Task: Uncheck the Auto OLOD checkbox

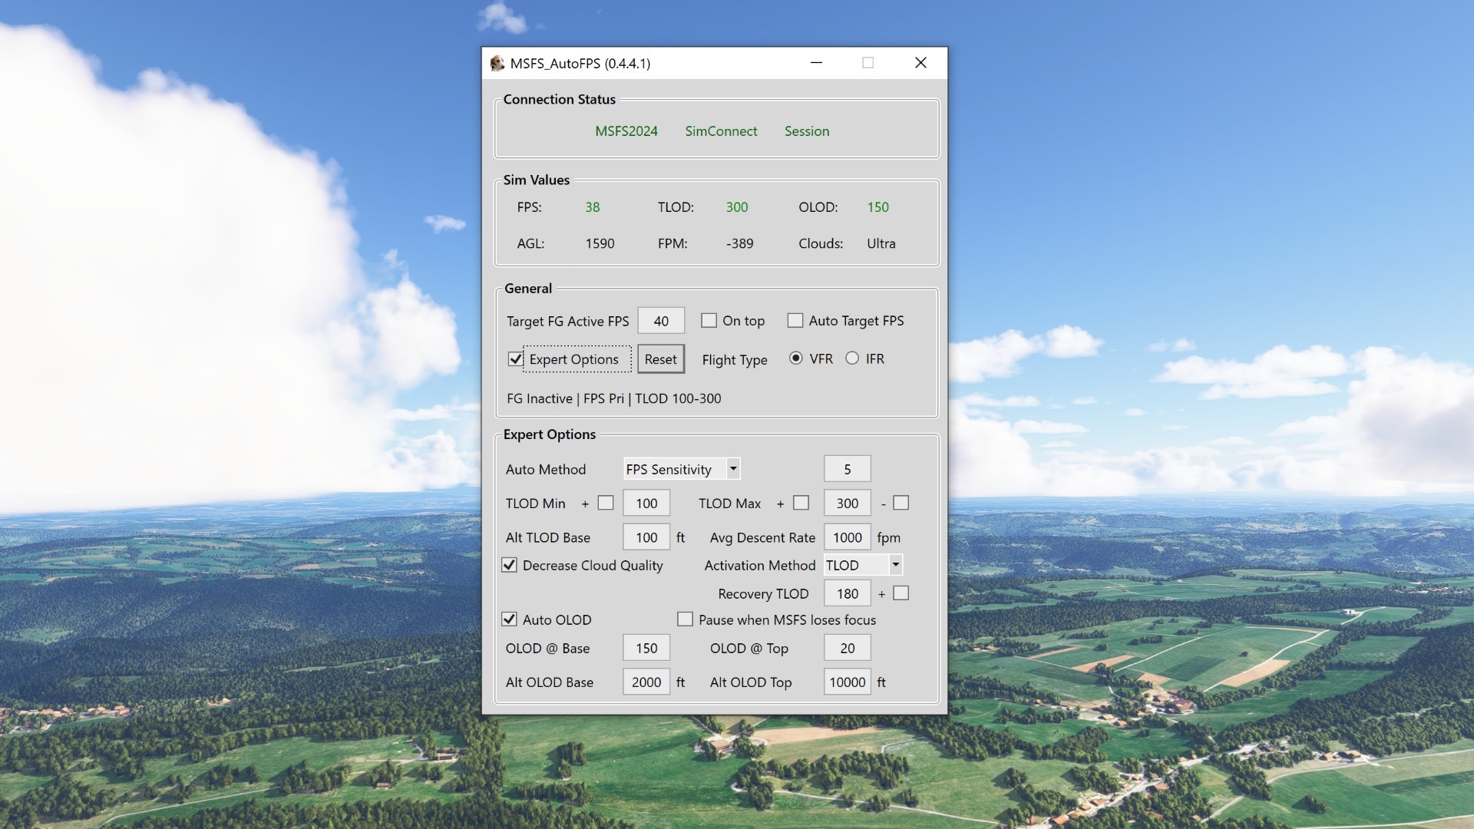Action: (x=509, y=619)
